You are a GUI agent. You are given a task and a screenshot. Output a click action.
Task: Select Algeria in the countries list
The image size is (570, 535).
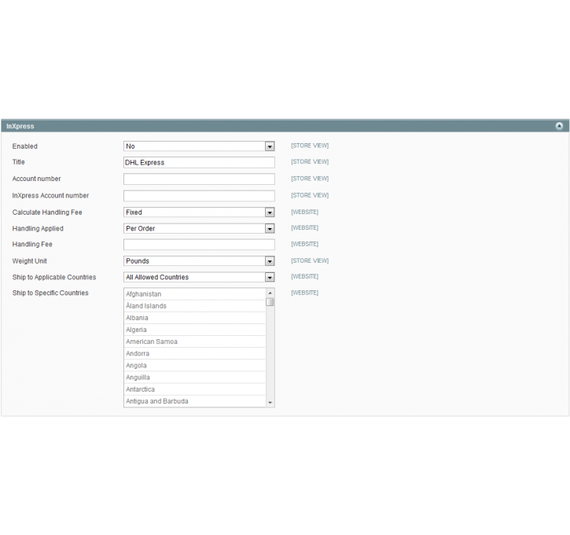(195, 330)
